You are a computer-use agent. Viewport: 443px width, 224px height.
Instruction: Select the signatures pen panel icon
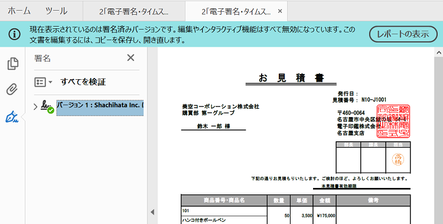point(12,117)
